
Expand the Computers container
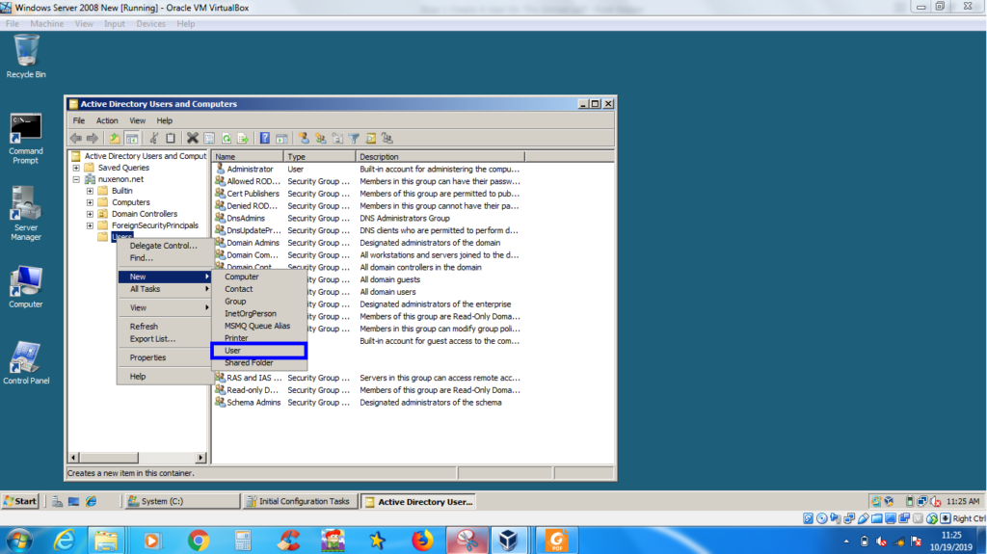[90, 202]
